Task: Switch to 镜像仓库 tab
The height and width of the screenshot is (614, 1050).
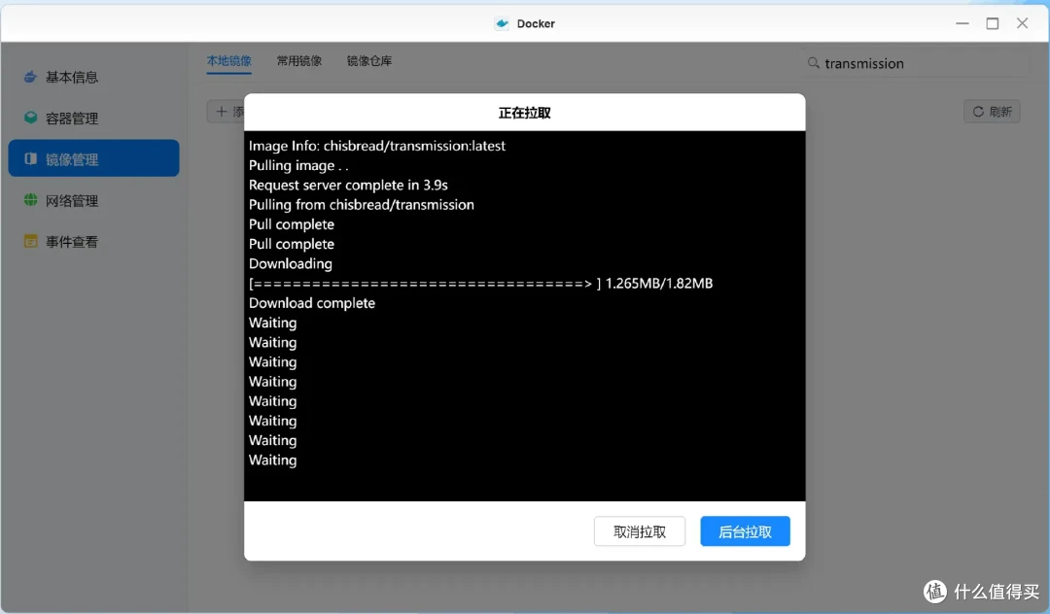Action: [x=369, y=61]
